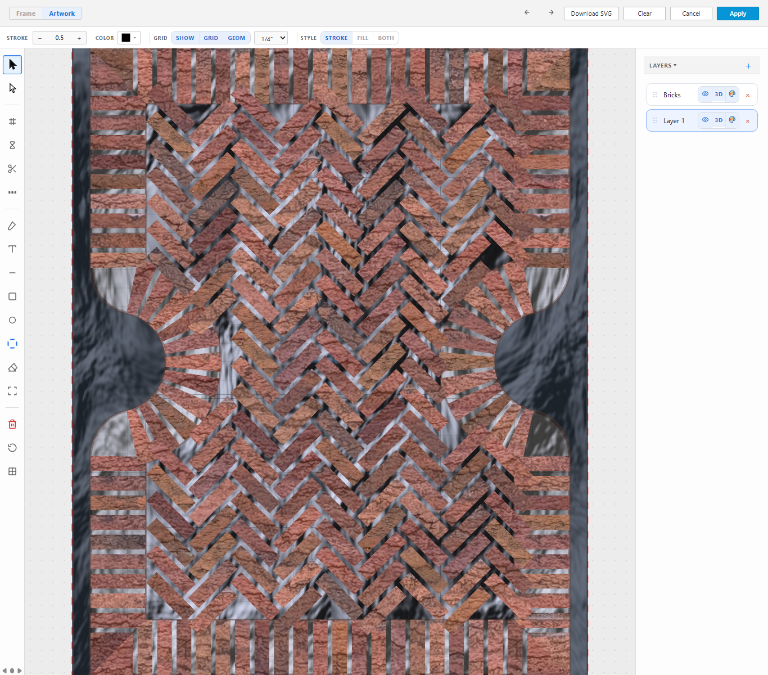Click the circular reset arrow icon

pos(12,448)
